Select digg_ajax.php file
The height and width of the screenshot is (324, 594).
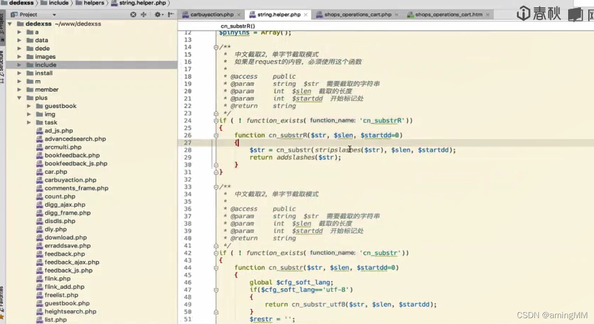coord(65,204)
